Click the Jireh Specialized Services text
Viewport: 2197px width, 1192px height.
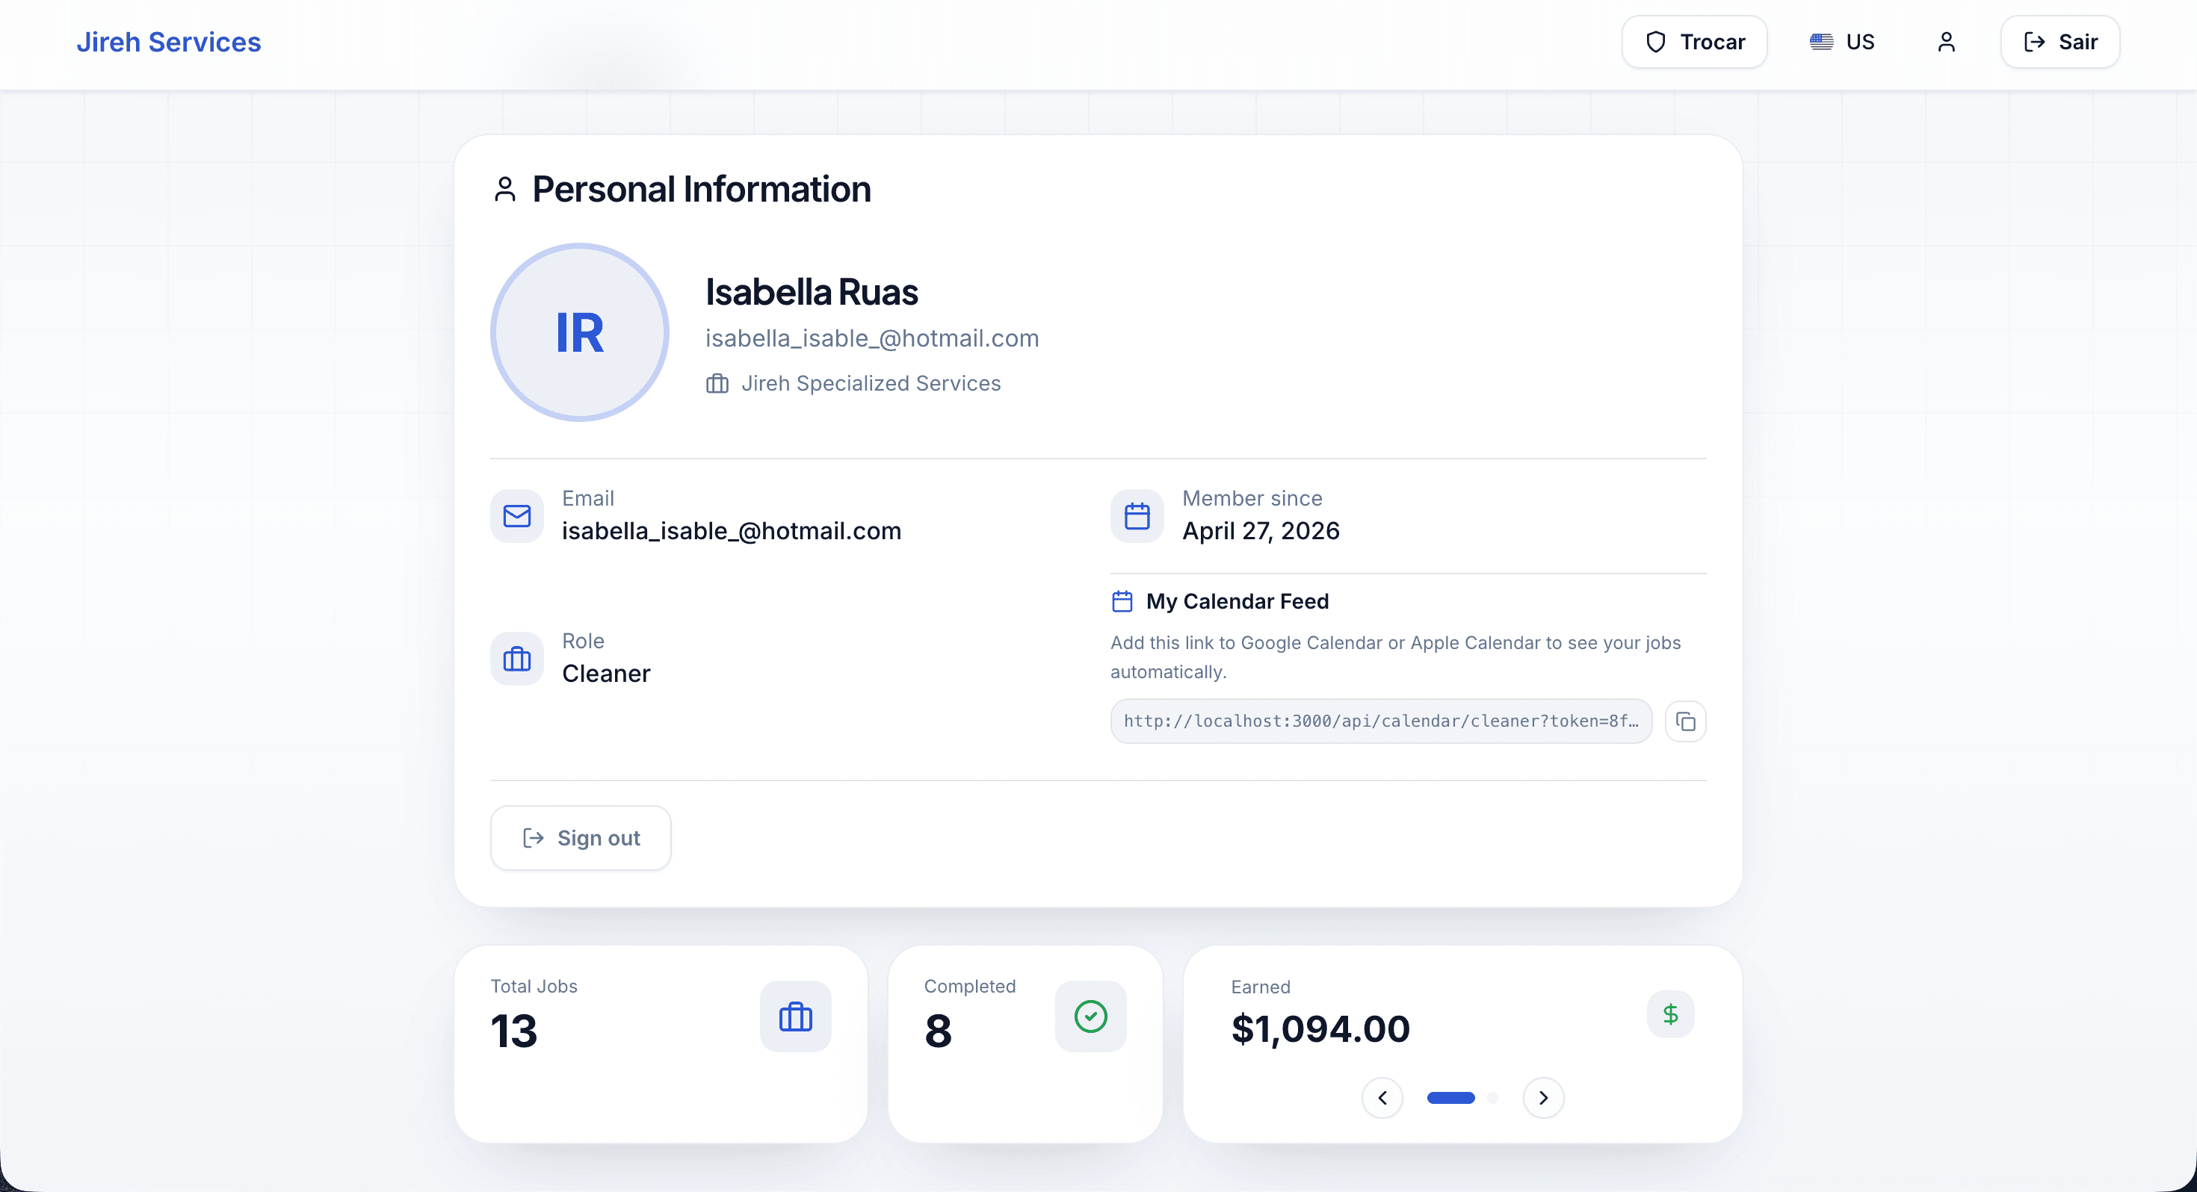pyautogui.click(x=871, y=384)
